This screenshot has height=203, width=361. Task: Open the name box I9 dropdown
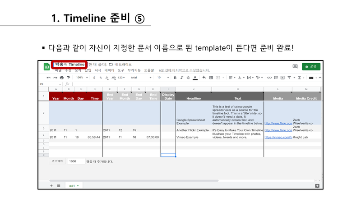click(x=60, y=84)
